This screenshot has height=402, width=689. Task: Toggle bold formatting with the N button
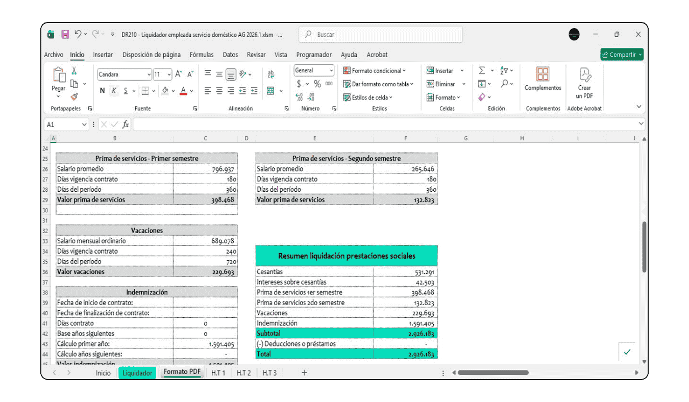tap(103, 91)
